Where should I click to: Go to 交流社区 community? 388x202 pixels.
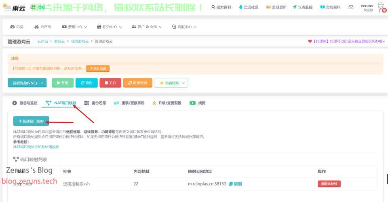click(x=249, y=7)
